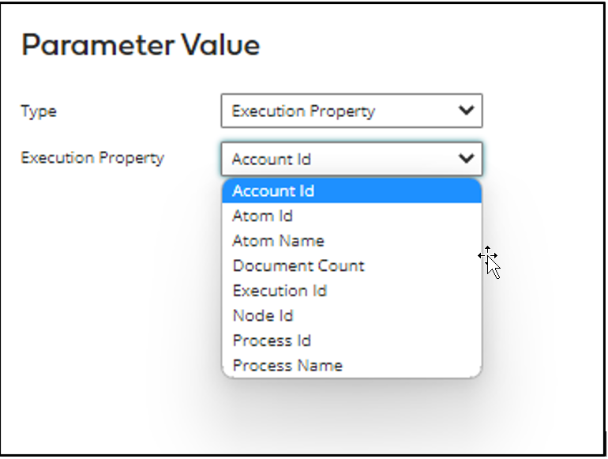Click 'Execution Property' text inside the Type box
The image size is (608, 459).
[303, 111]
